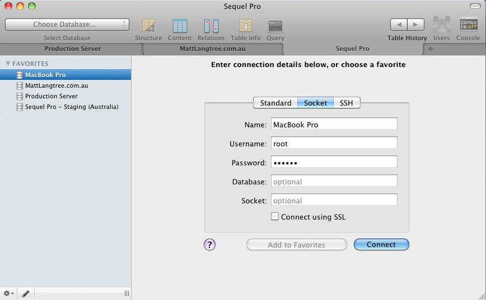Open the Content view icon
486x300 pixels.
(180, 26)
